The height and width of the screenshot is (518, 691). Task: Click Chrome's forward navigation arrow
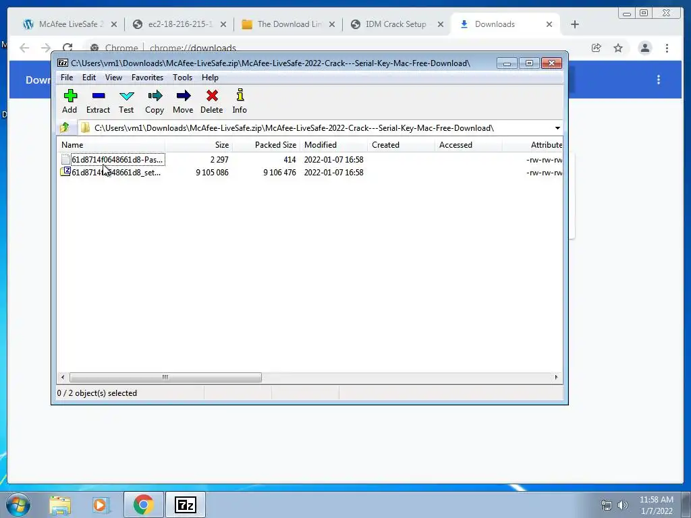46,47
